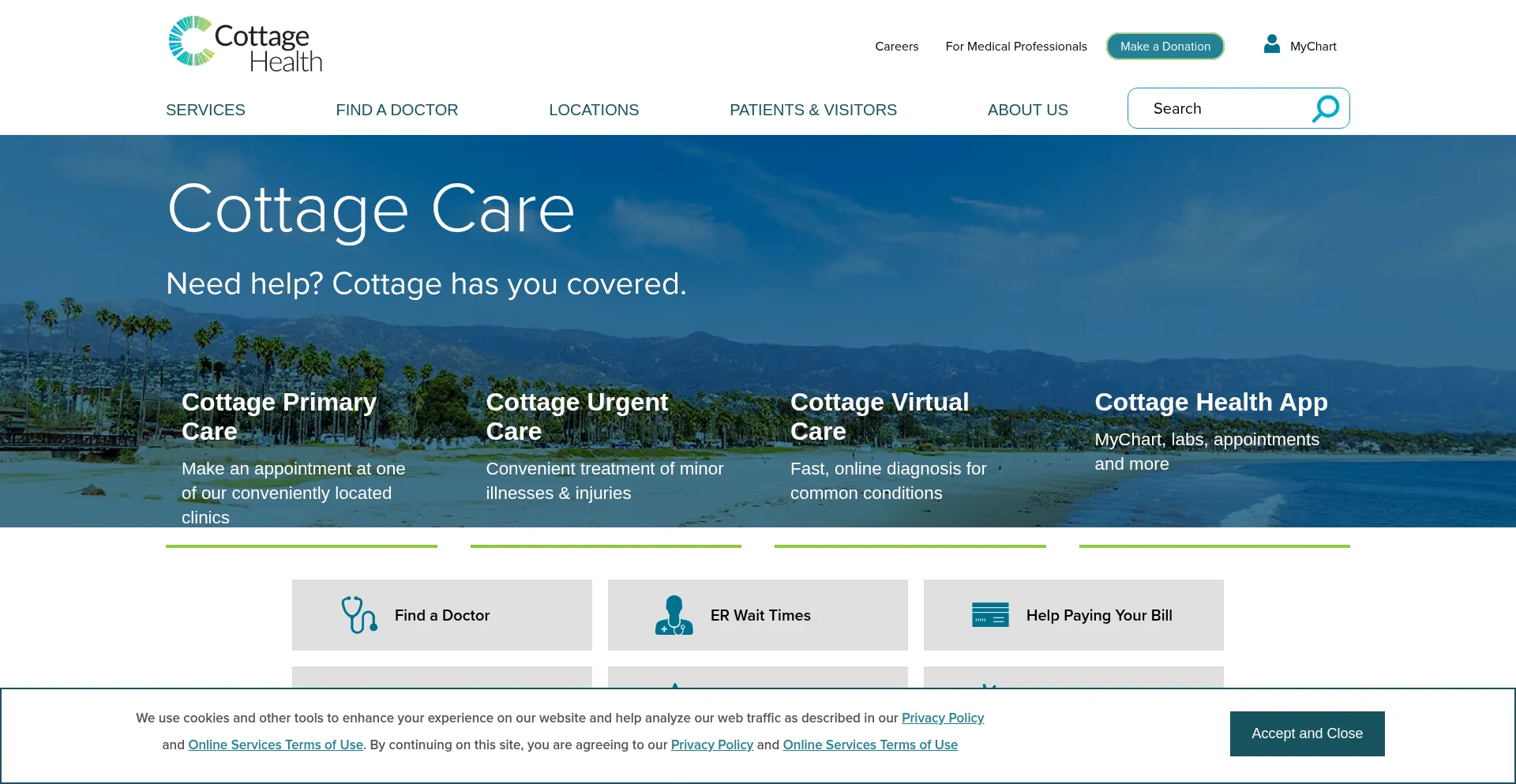Click 'Need help? Cottage has you covered.' text
The height and width of the screenshot is (784, 1516).
426,284
